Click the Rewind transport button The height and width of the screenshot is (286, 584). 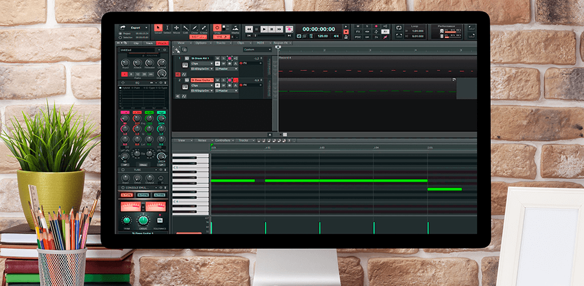(x=249, y=29)
